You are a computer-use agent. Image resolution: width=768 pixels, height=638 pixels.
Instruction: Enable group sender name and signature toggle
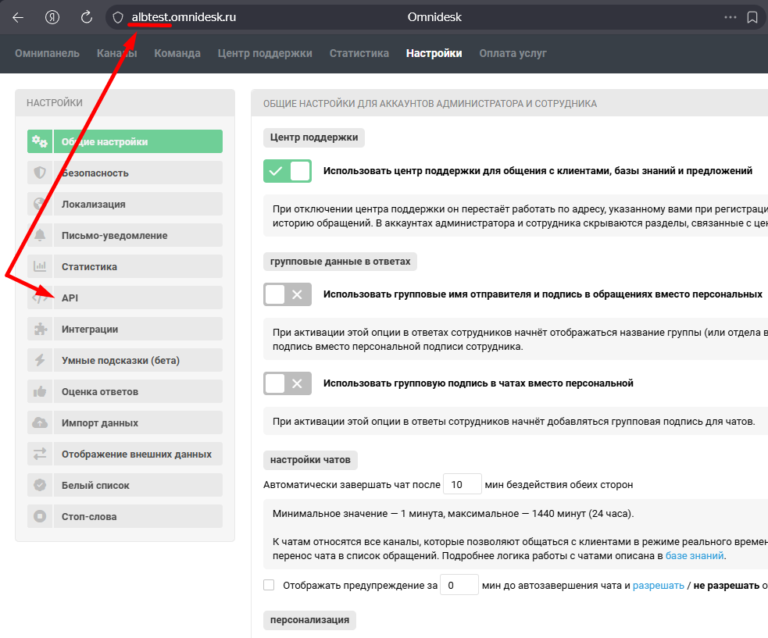point(288,294)
